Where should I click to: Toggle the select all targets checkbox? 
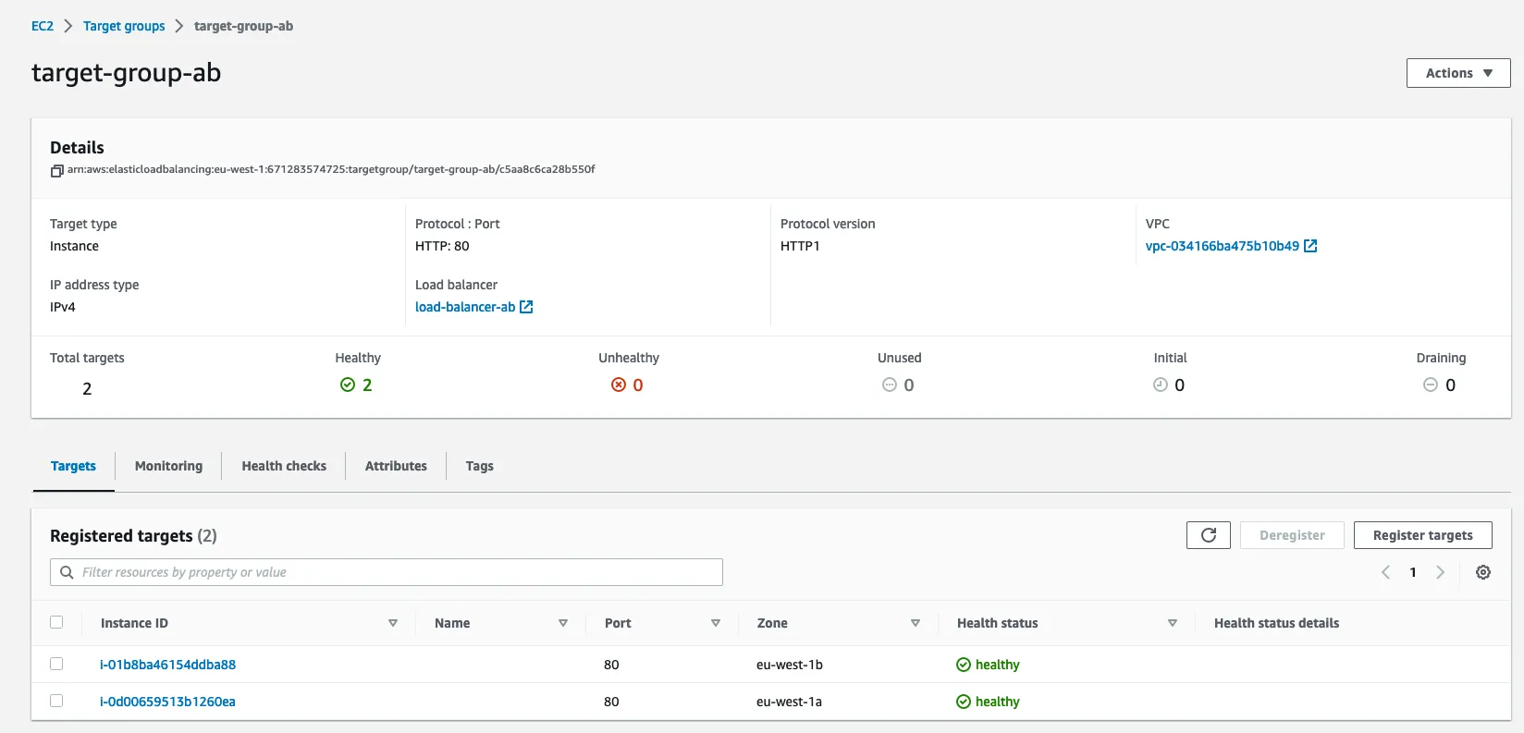point(56,622)
